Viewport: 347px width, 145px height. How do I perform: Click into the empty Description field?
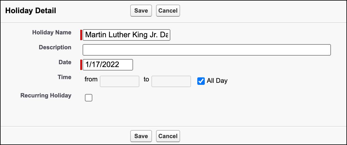206,50
